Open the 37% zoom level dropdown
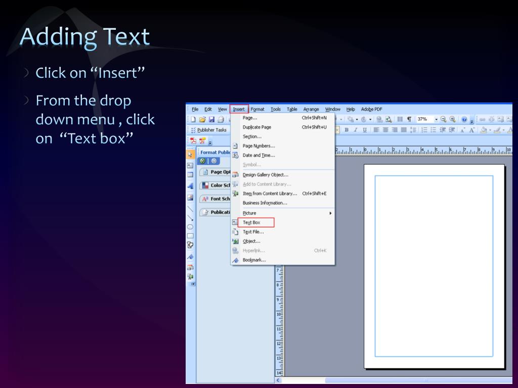This screenshot has width=518, height=388. coord(436,119)
